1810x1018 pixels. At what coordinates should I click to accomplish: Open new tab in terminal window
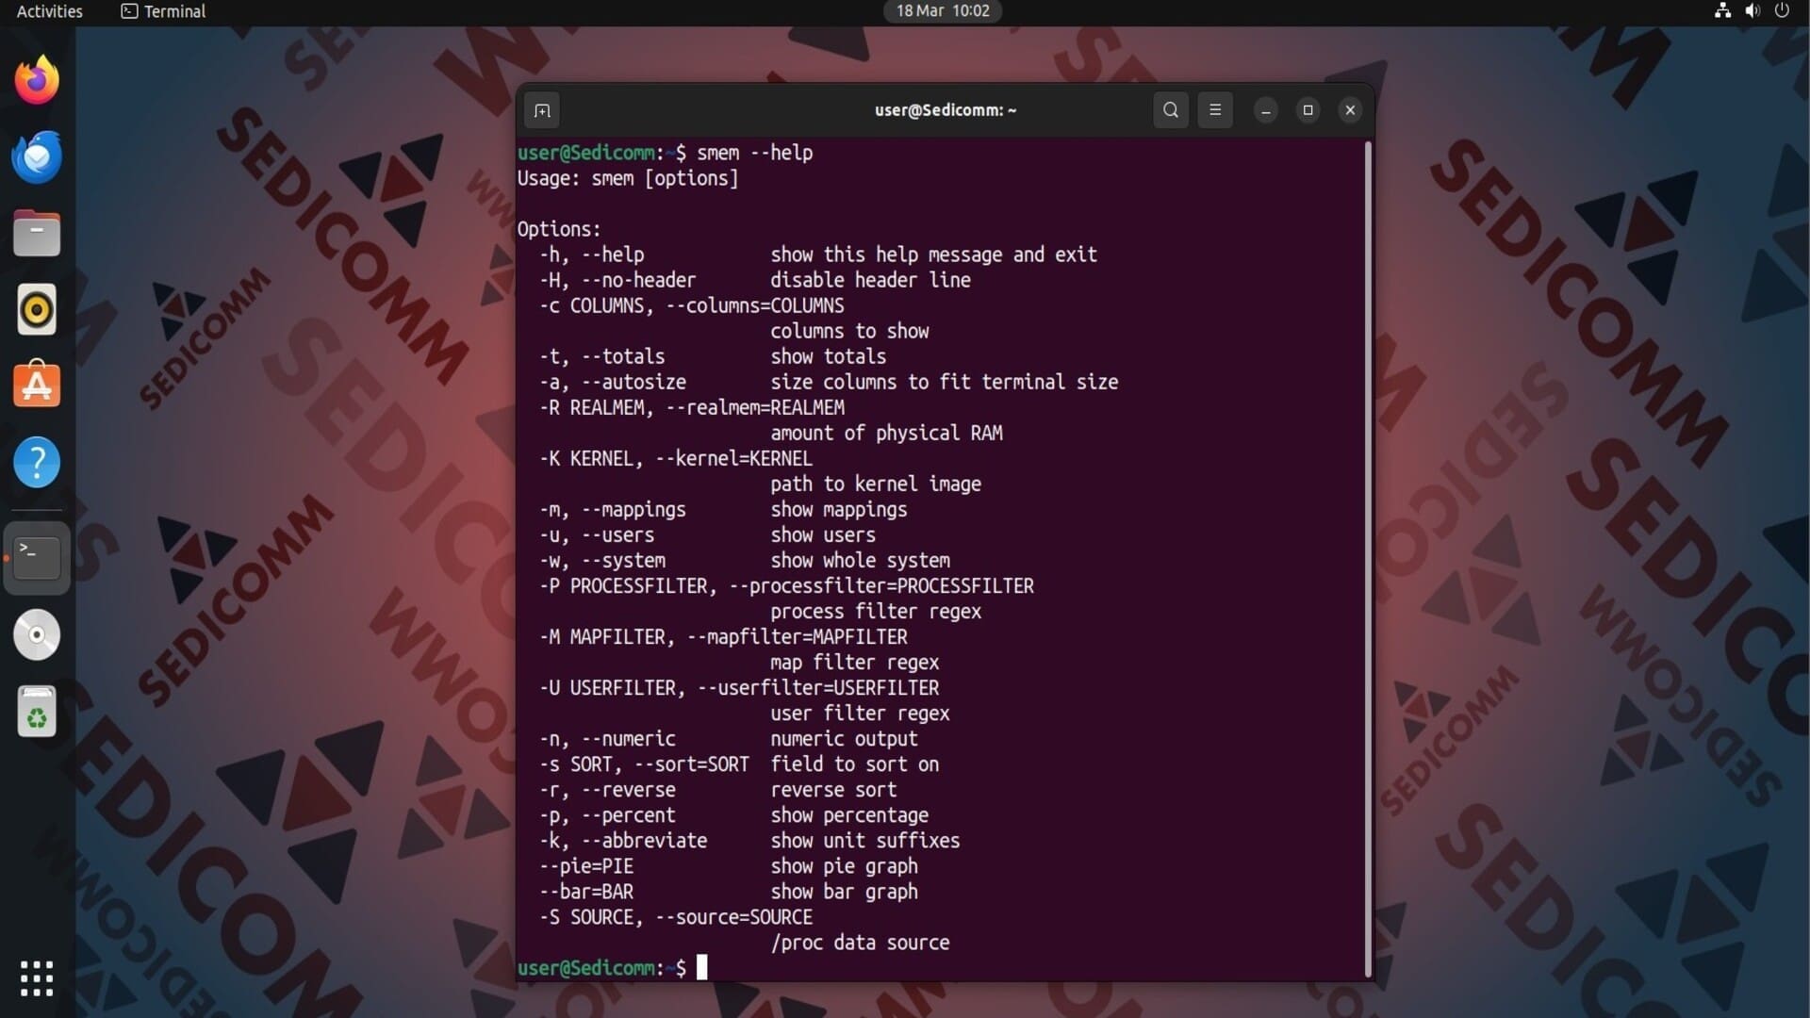(542, 110)
